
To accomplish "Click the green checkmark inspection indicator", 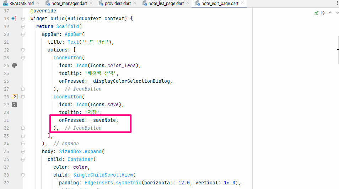I will [317, 13].
